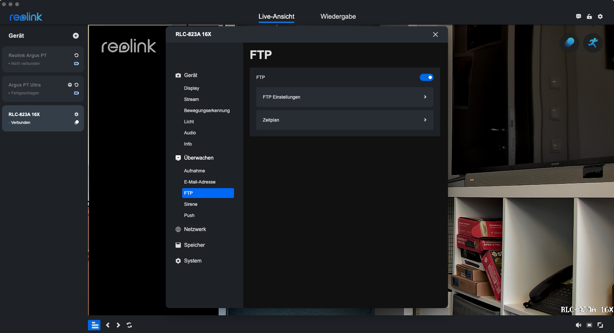This screenshot has height=333, width=614.
Task: Open Licht settings page
Action: [189, 122]
